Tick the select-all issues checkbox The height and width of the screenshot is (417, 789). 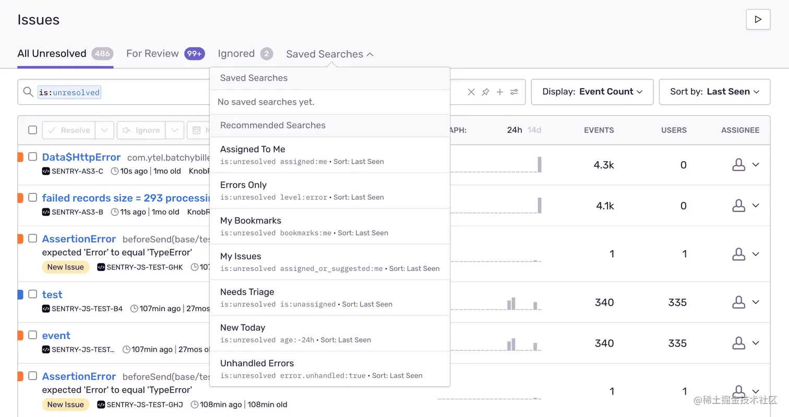(x=32, y=130)
